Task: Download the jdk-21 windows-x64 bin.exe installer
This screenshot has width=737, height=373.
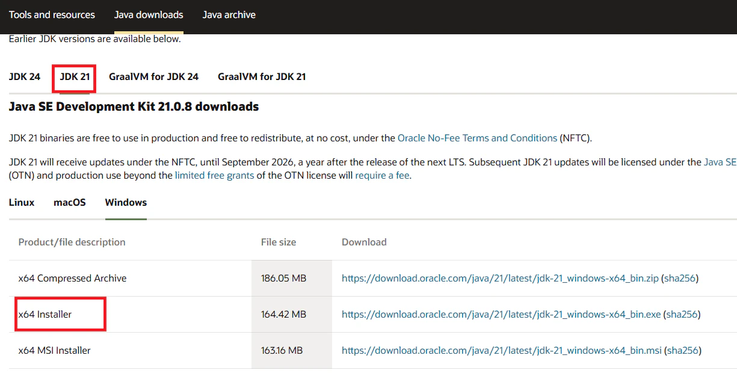Action: (501, 315)
